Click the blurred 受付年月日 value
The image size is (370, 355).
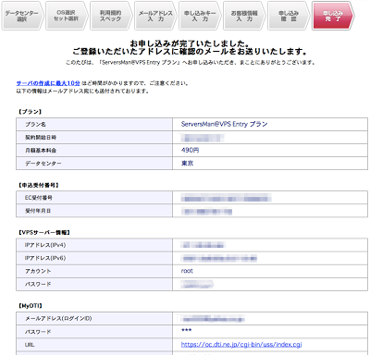click(x=206, y=212)
